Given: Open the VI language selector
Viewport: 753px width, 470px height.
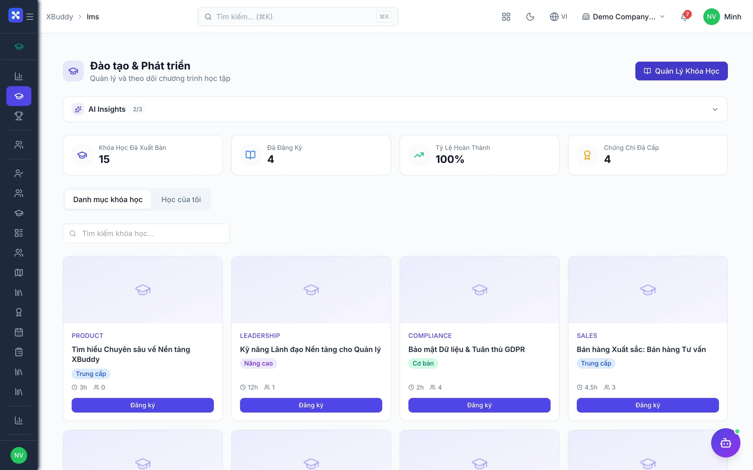Looking at the screenshot, I should 558,17.
